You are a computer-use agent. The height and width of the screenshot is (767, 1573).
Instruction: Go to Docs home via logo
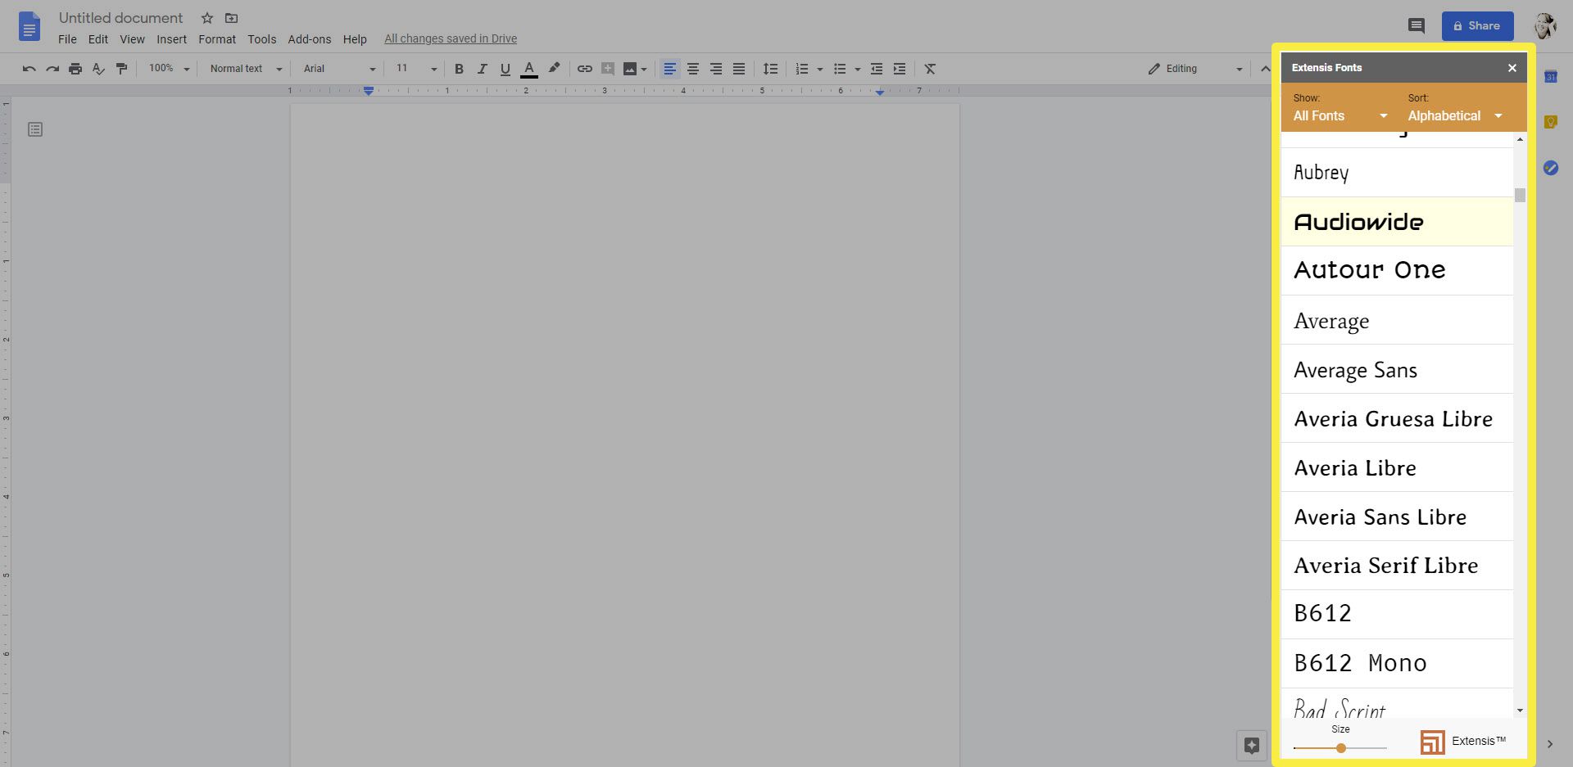pos(29,27)
